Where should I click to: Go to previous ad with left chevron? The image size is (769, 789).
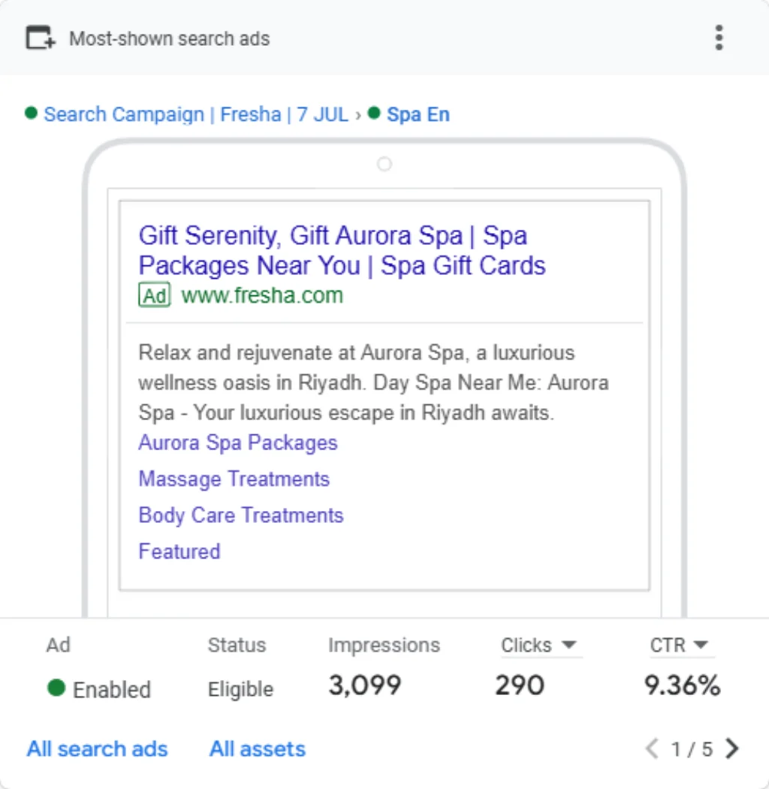coord(652,748)
